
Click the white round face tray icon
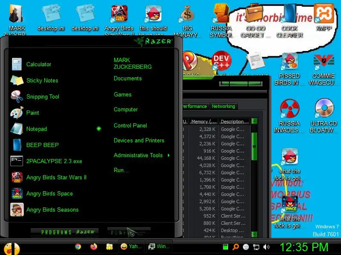coord(246,247)
